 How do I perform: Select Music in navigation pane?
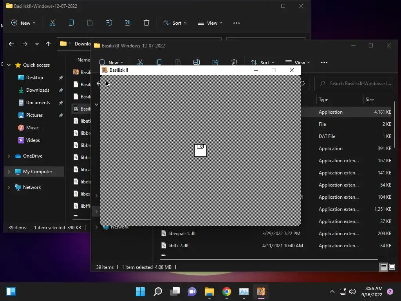pos(32,128)
